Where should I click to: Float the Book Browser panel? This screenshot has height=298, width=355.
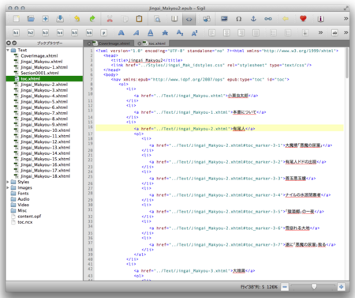click(x=14, y=43)
